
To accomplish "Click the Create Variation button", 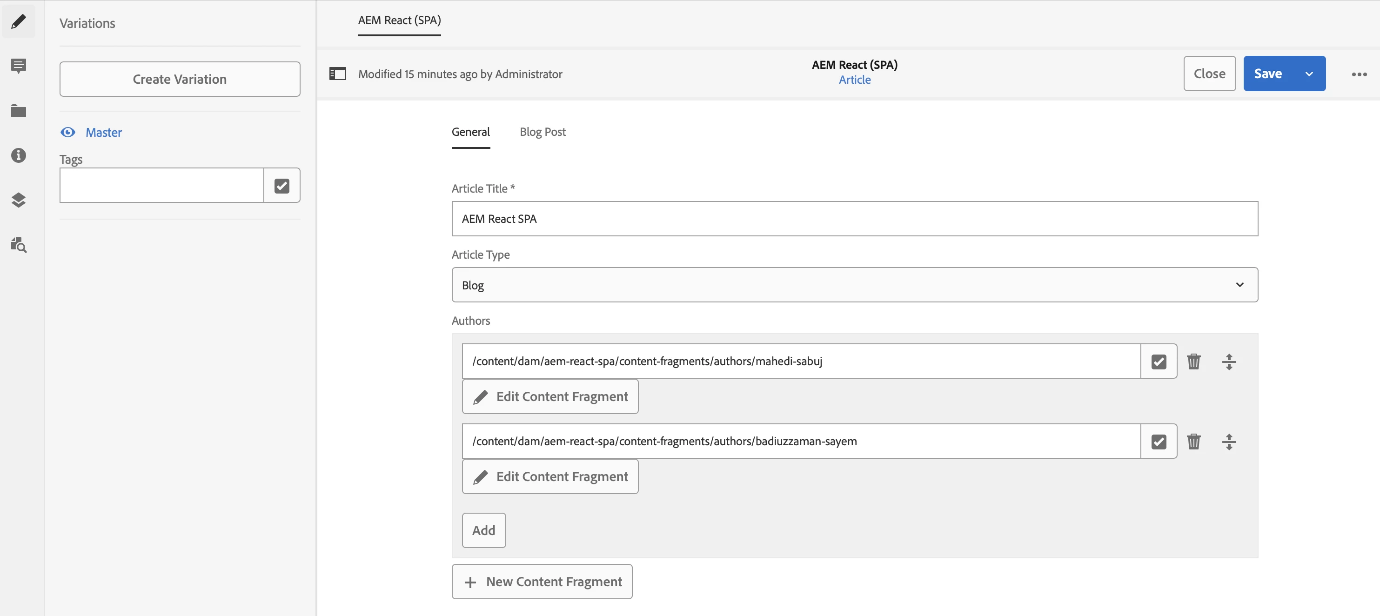I will pyautogui.click(x=180, y=79).
